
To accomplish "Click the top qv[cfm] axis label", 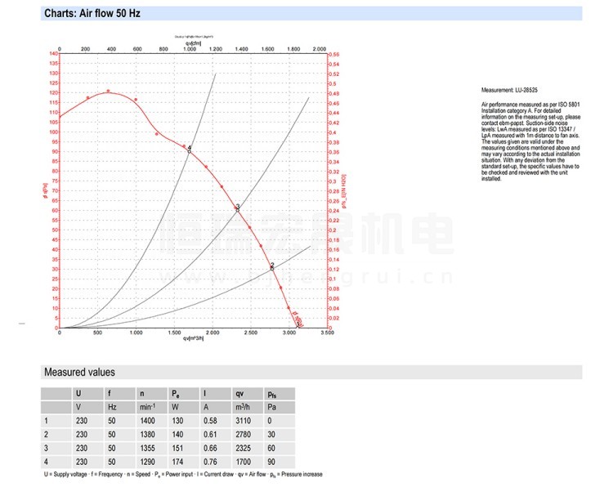I will (x=195, y=44).
